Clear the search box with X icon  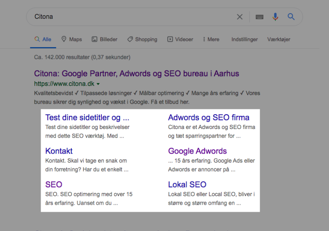(x=240, y=17)
